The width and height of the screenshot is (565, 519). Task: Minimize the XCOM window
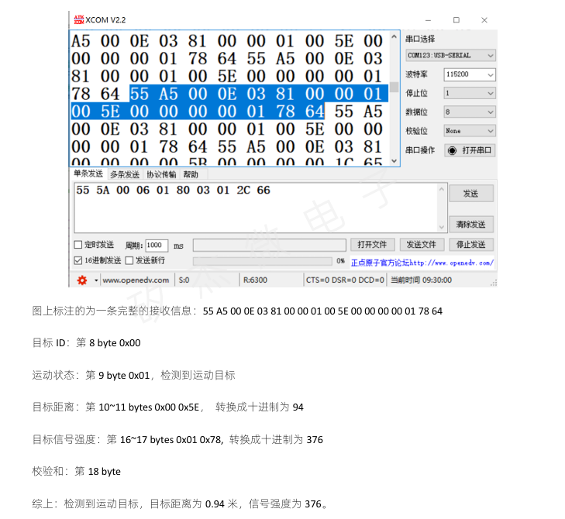[x=428, y=20]
